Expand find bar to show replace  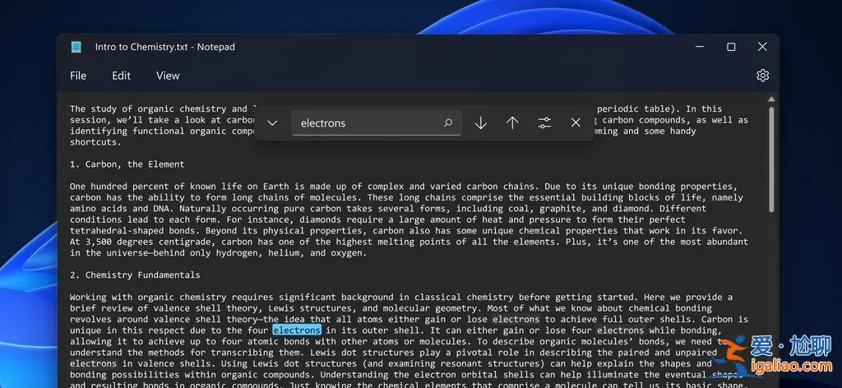(272, 123)
